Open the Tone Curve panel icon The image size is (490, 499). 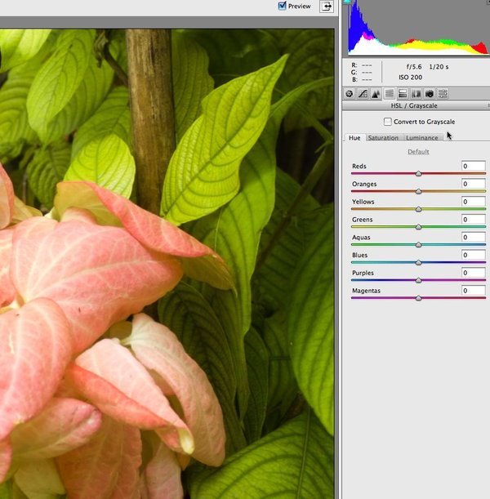pyautogui.click(x=363, y=94)
